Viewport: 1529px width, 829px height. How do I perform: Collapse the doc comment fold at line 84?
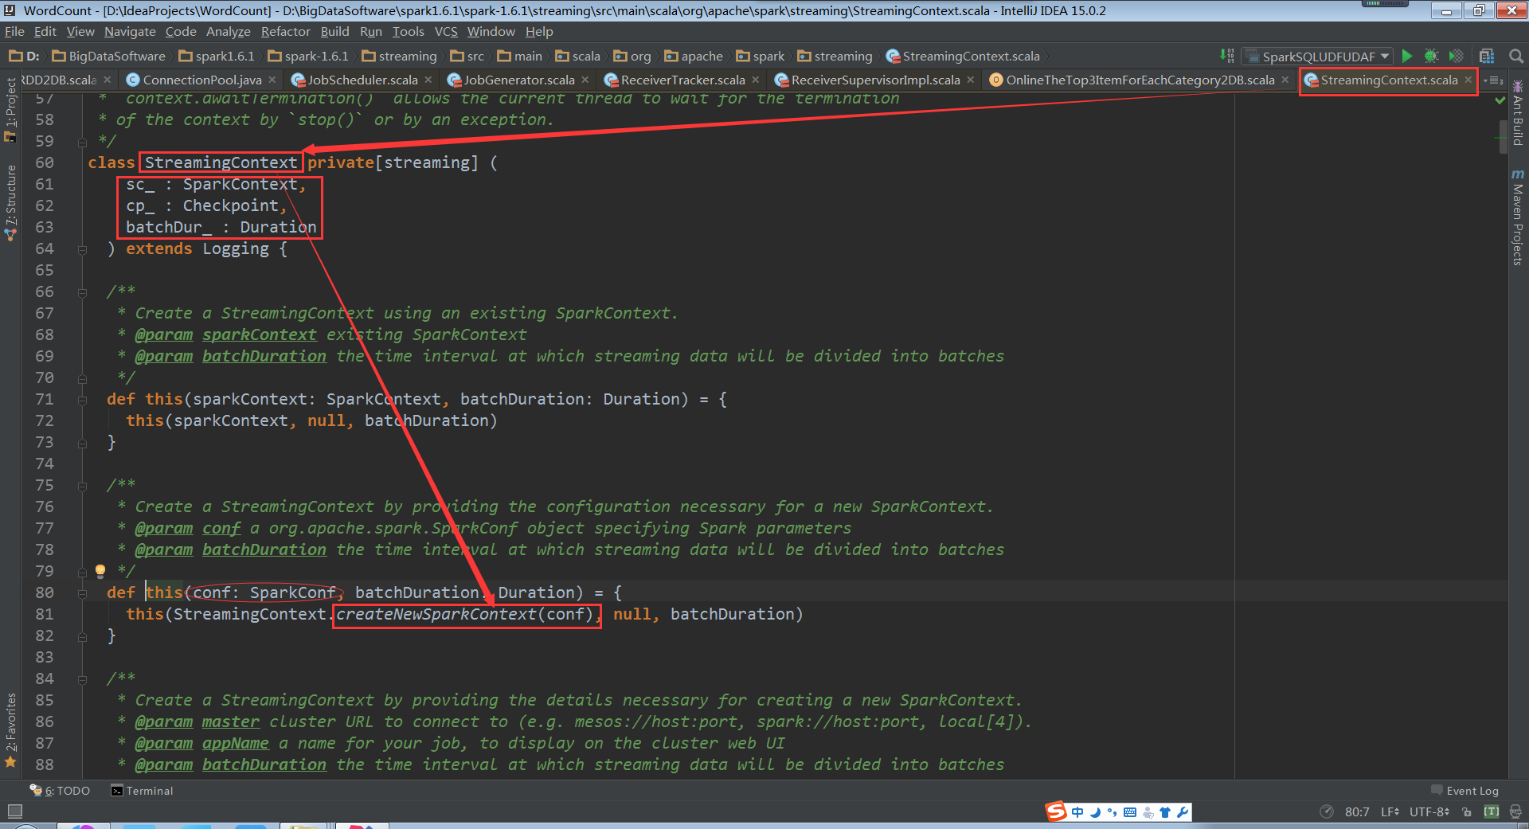click(x=82, y=679)
